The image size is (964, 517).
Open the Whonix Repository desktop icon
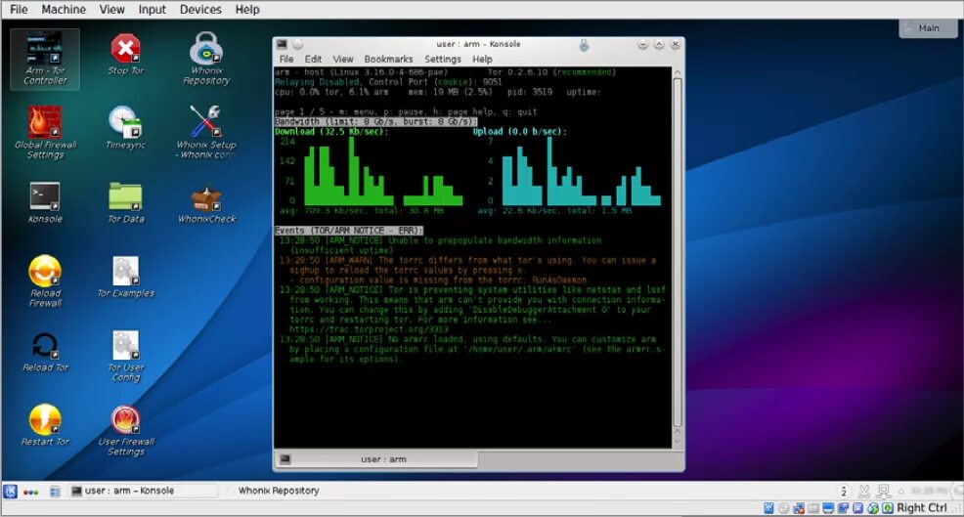tap(206, 59)
